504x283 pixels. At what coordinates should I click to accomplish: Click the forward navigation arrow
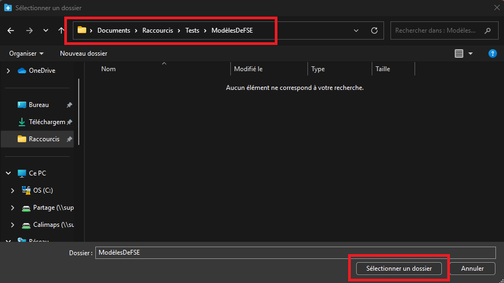pyautogui.click(x=29, y=30)
